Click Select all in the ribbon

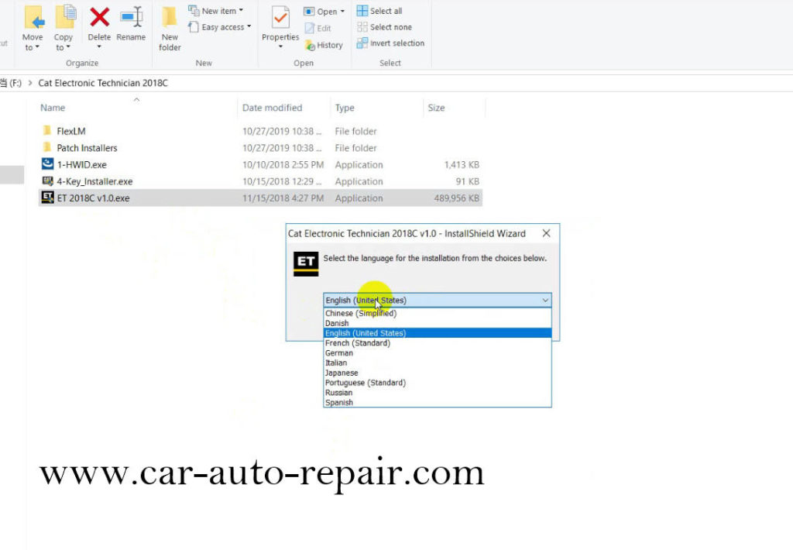tap(383, 10)
